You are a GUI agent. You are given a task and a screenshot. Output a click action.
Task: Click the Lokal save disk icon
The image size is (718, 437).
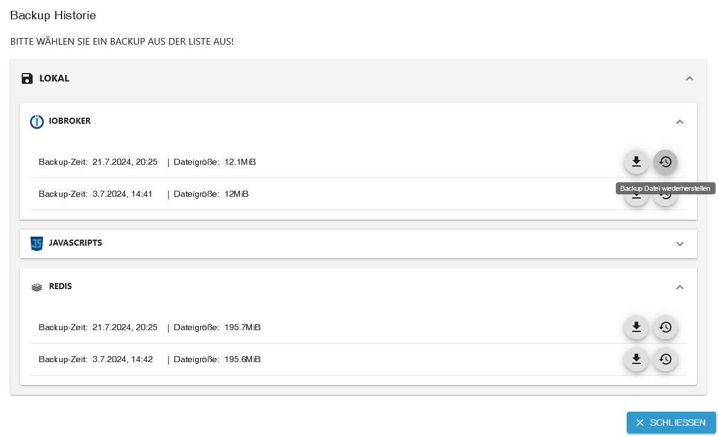27,78
